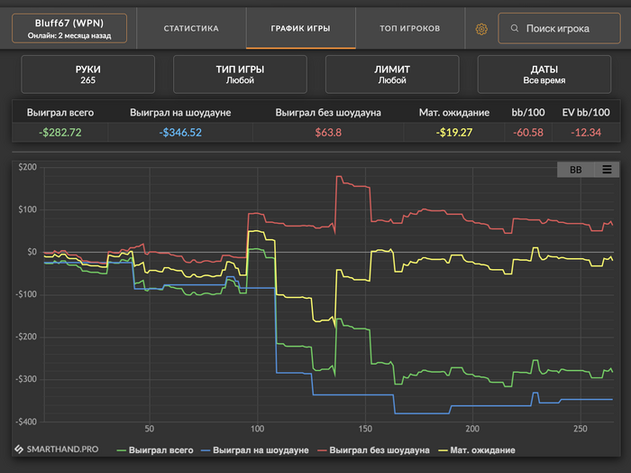Click the search magnifier icon
This screenshot has width=631, height=473.
(515, 28)
